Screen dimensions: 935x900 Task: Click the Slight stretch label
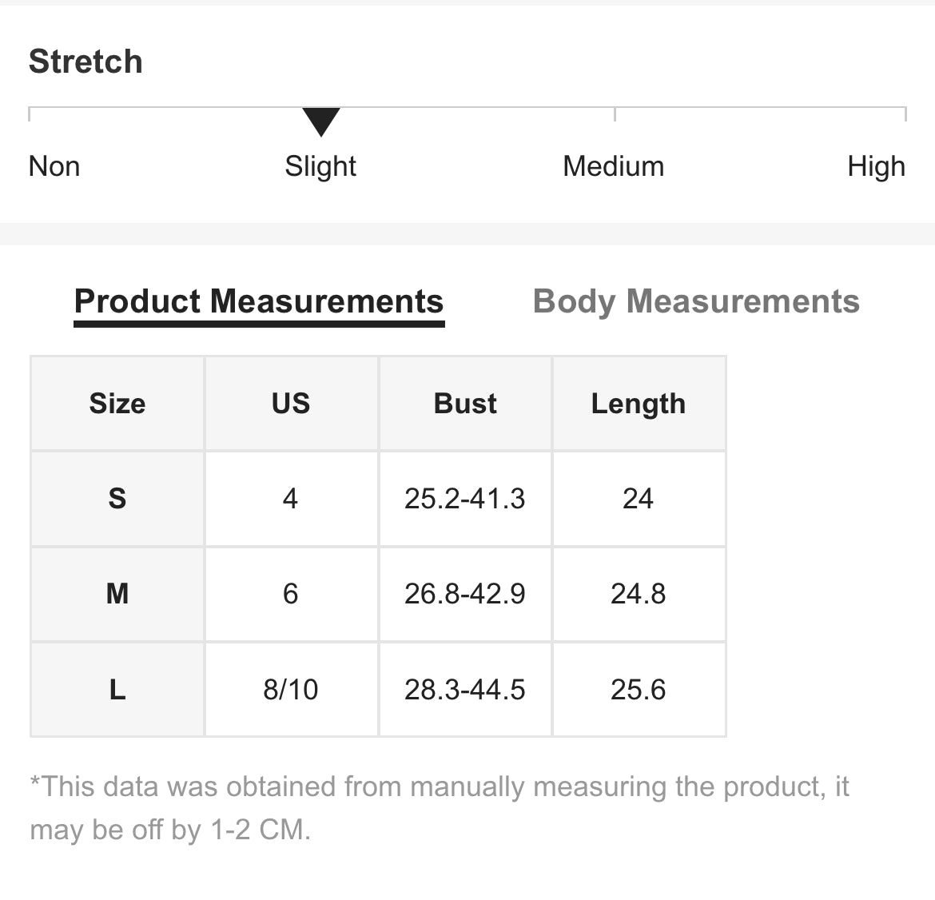coord(320,166)
